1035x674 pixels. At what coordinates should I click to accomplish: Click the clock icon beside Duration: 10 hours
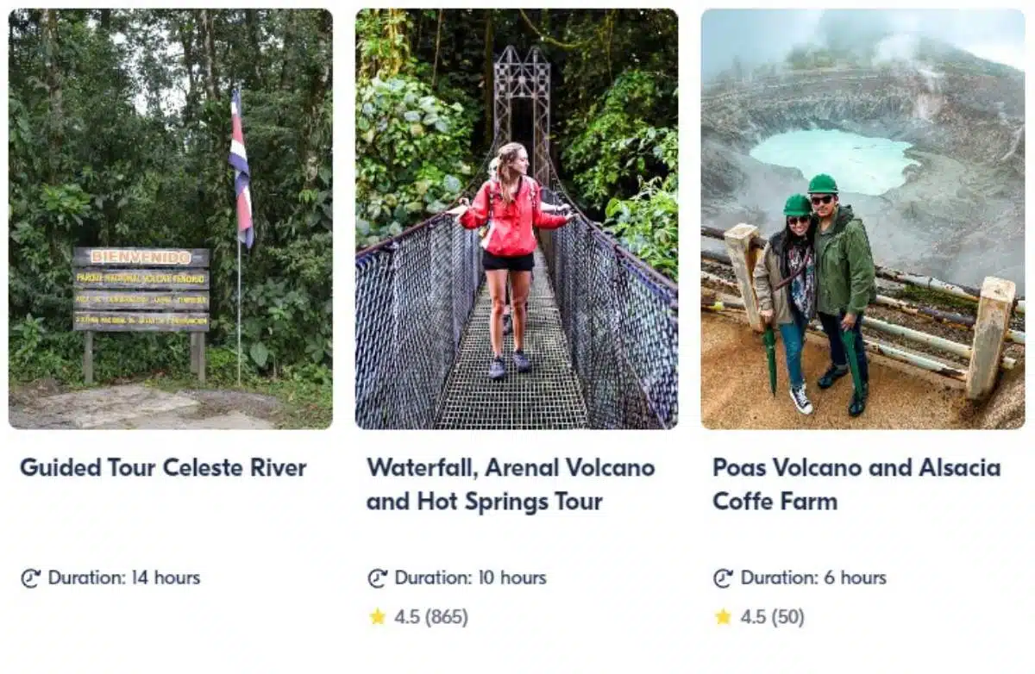click(378, 578)
